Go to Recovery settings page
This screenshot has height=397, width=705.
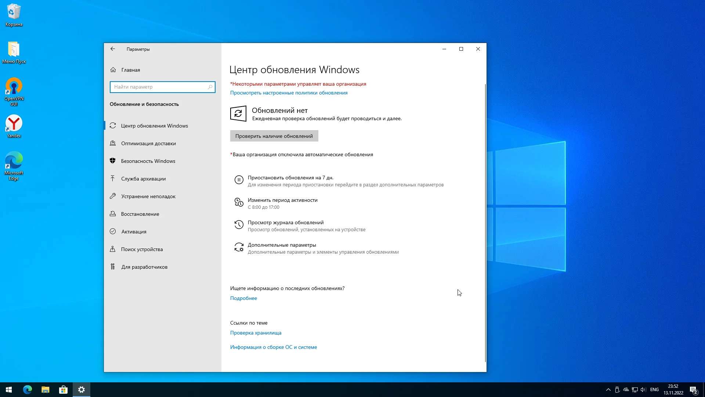pyautogui.click(x=140, y=214)
